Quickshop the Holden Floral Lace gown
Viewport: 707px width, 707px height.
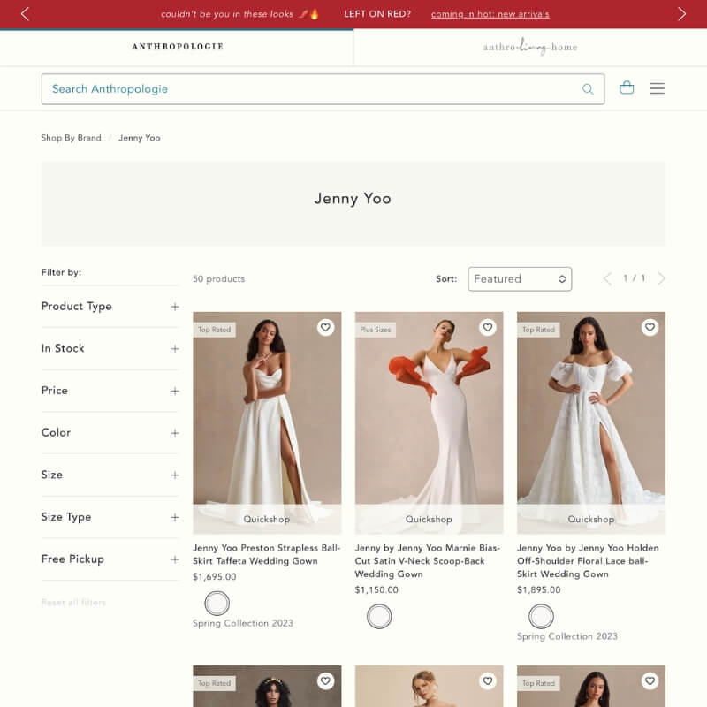click(591, 519)
